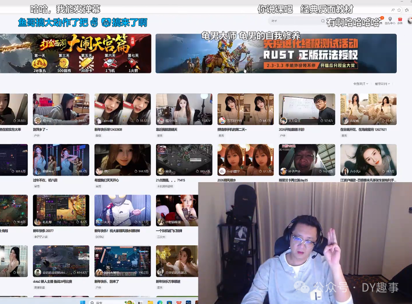Open WPS Office from the taskbar
The width and height of the screenshot is (412, 304).
(x=179, y=302)
